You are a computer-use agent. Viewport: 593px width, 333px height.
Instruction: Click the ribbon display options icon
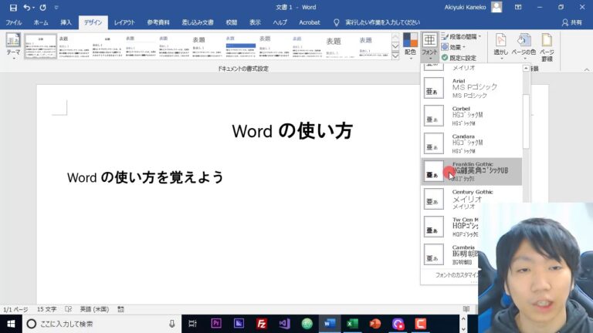click(518, 7)
